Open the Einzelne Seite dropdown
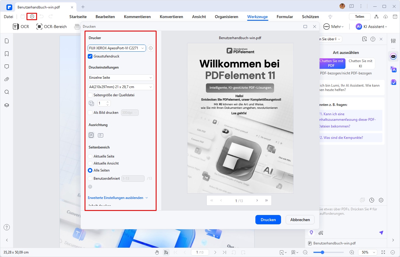The height and width of the screenshot is (257, 400). (x=121, y=78)
